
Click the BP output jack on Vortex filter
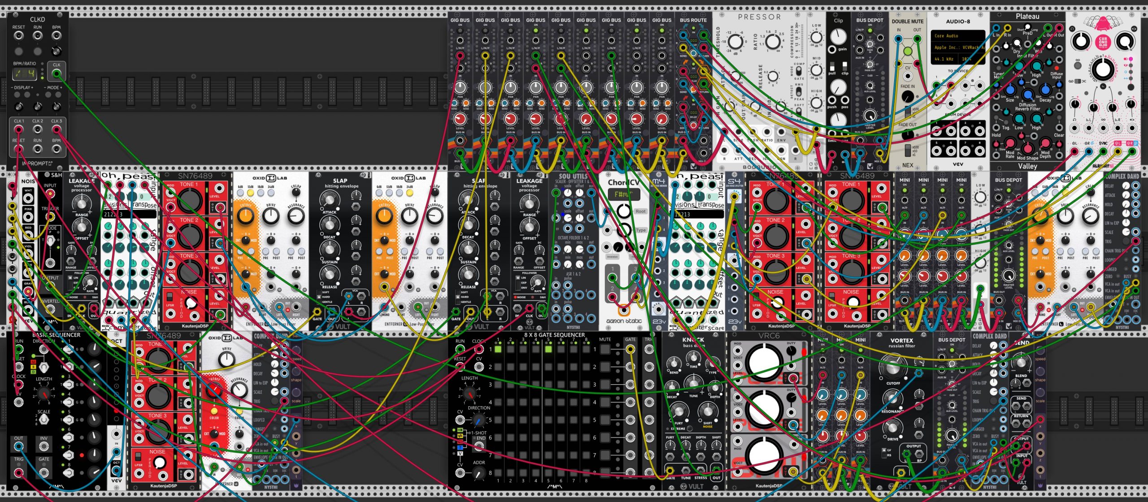[x=919, y=454]
